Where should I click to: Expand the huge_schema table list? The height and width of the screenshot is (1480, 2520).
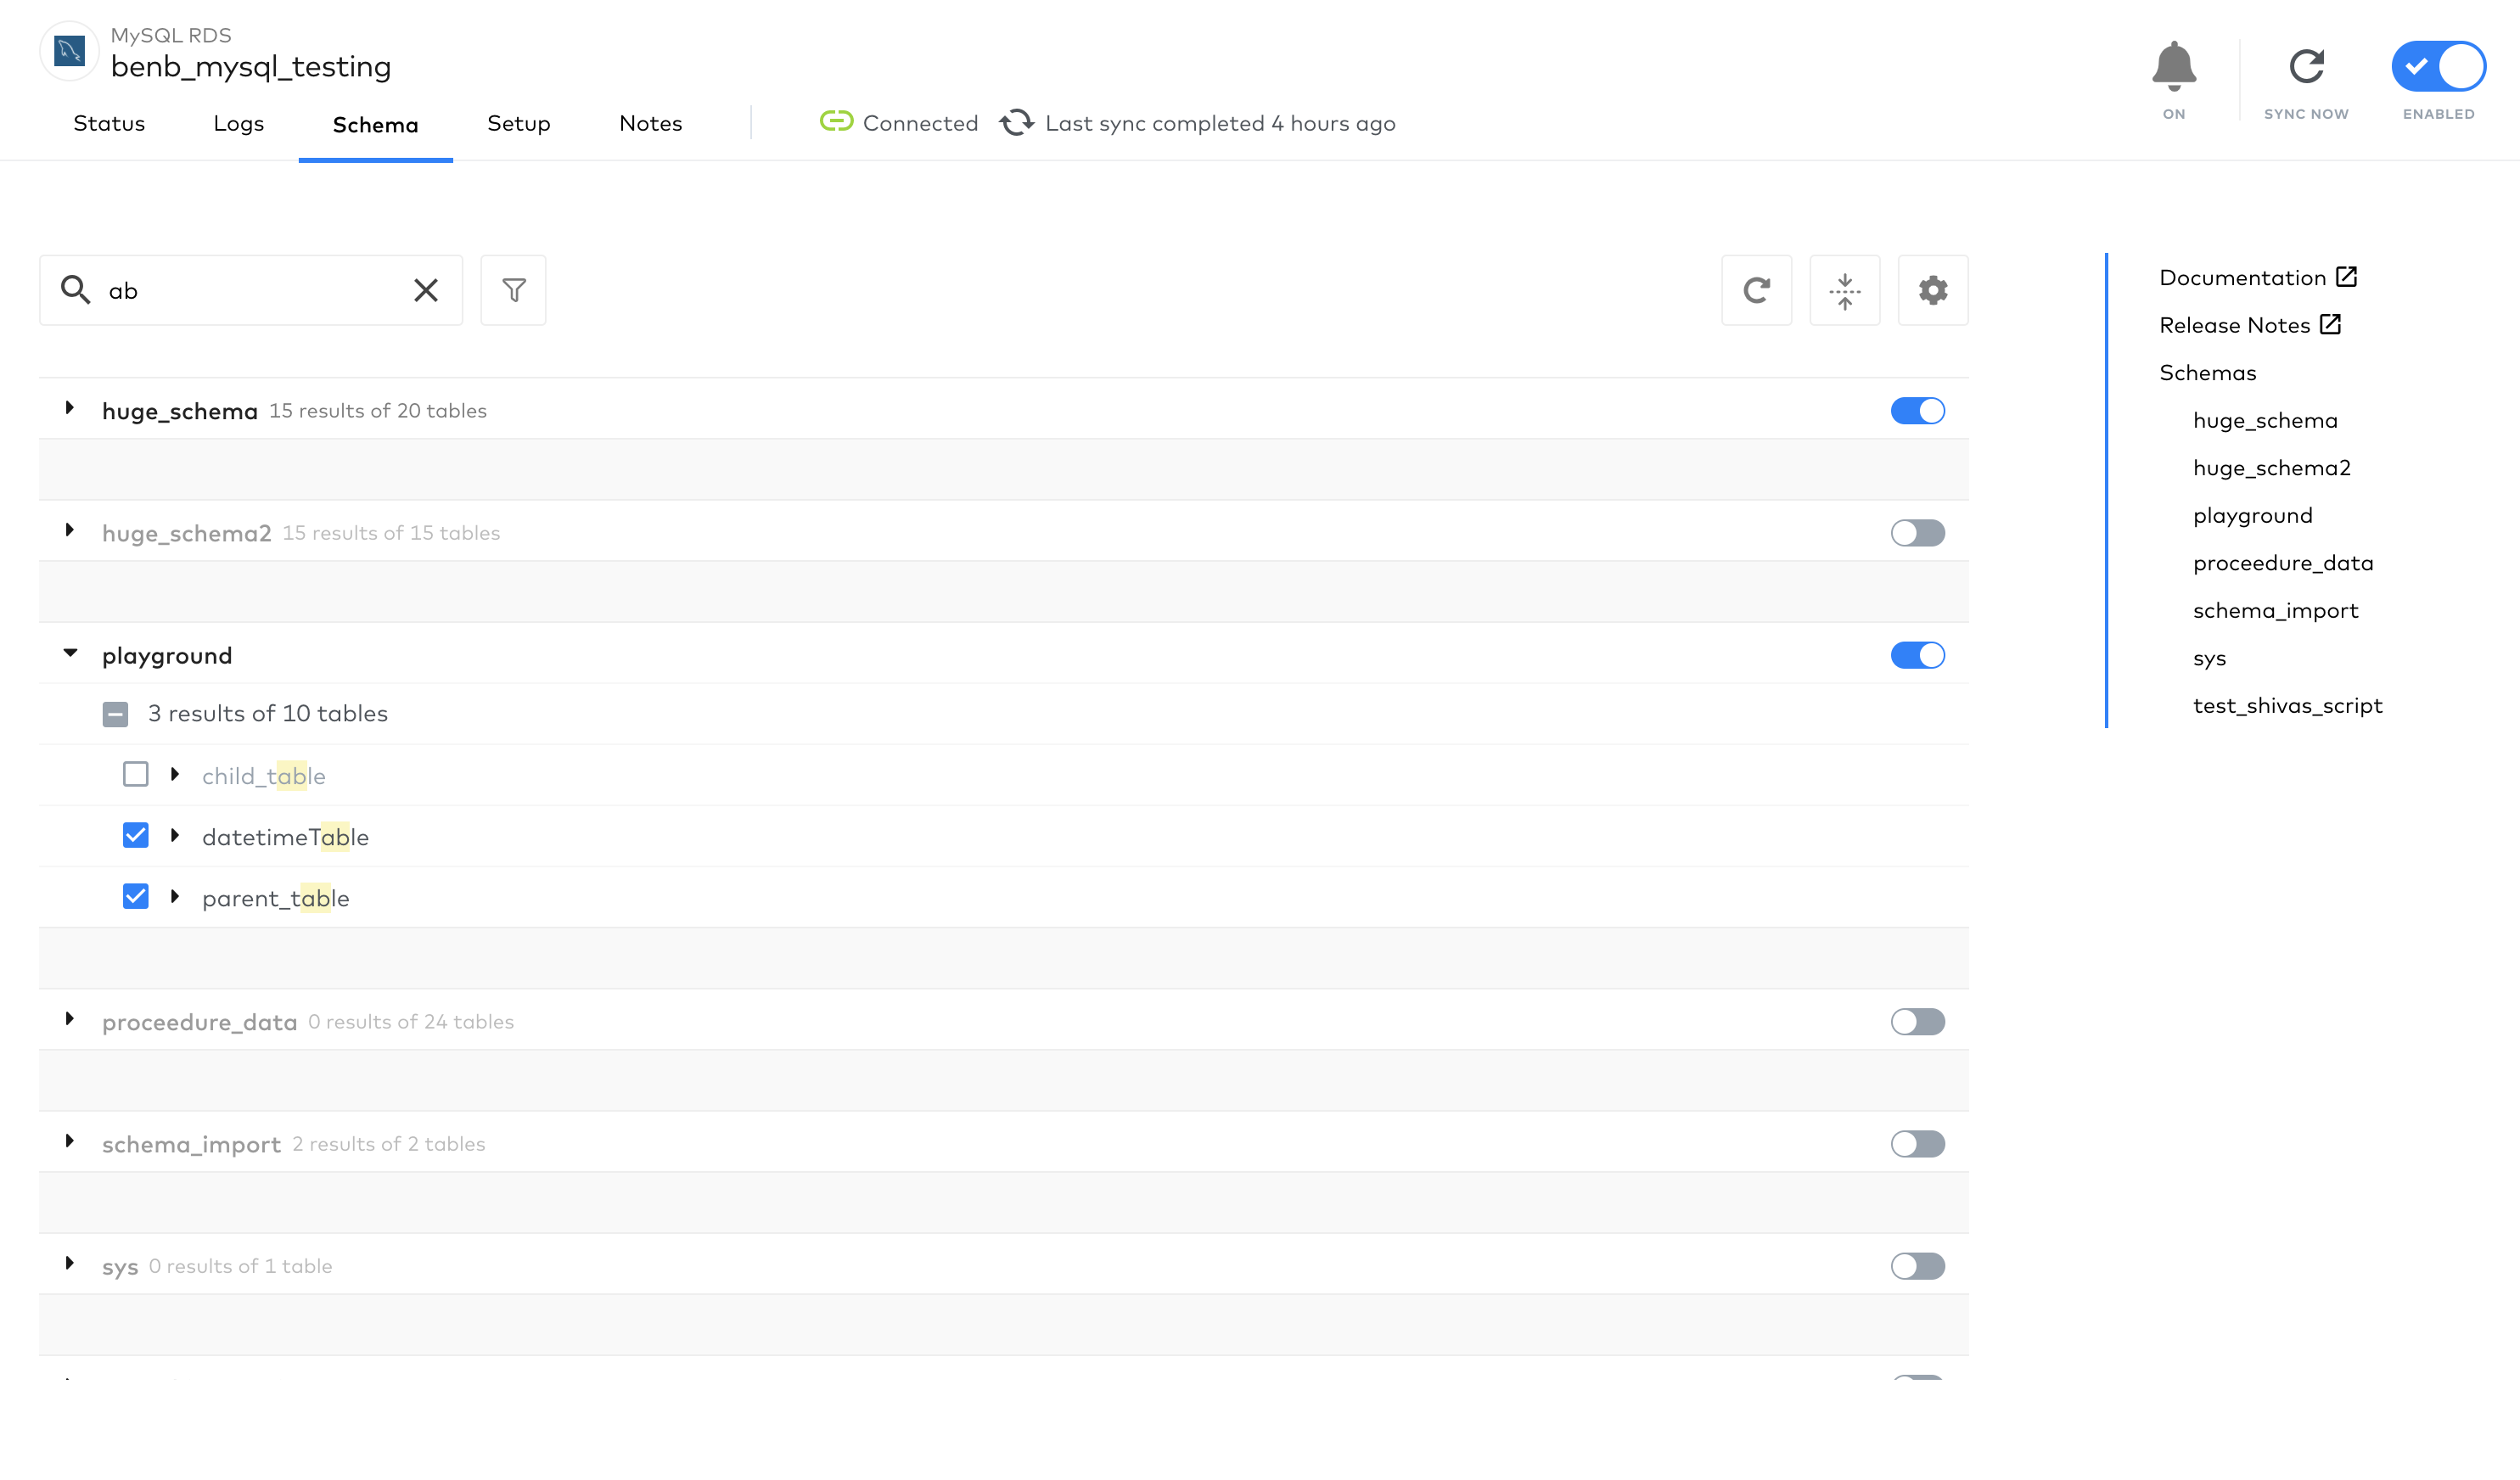(x=70, y=409)
